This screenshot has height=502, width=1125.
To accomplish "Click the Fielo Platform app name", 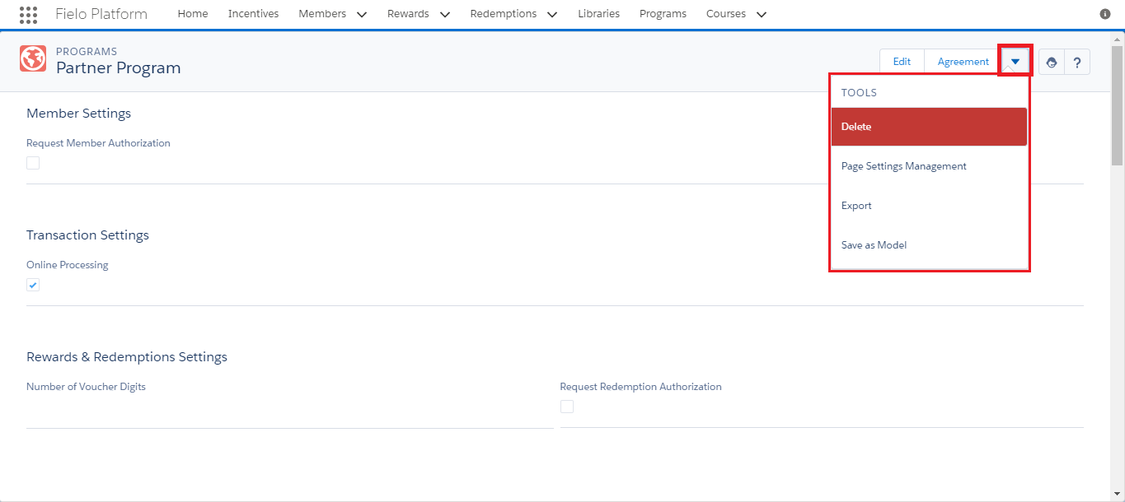I will (101, 14).
